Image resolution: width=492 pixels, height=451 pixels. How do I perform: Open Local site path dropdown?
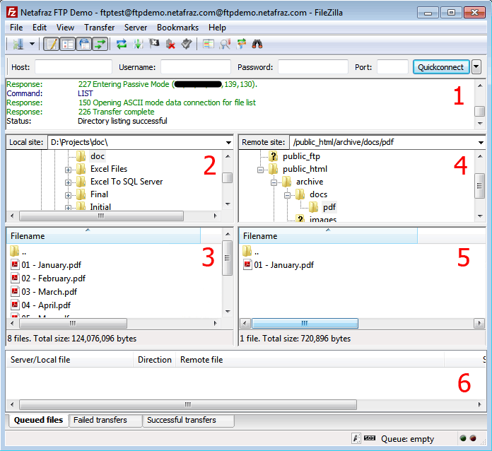229,143
